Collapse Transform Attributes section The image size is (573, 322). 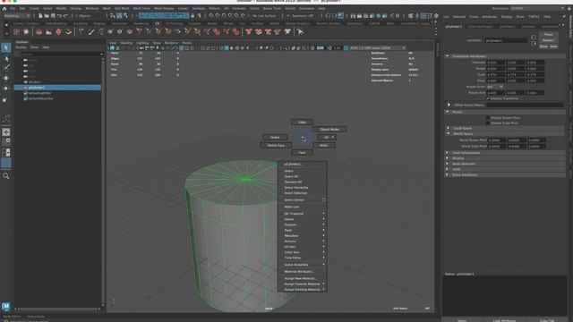coord(448,56)
